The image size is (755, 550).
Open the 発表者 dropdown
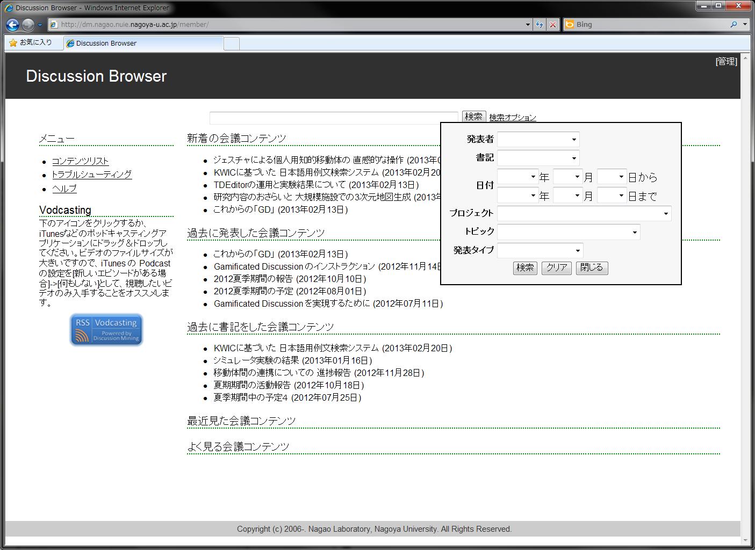(x=538, y=140)
